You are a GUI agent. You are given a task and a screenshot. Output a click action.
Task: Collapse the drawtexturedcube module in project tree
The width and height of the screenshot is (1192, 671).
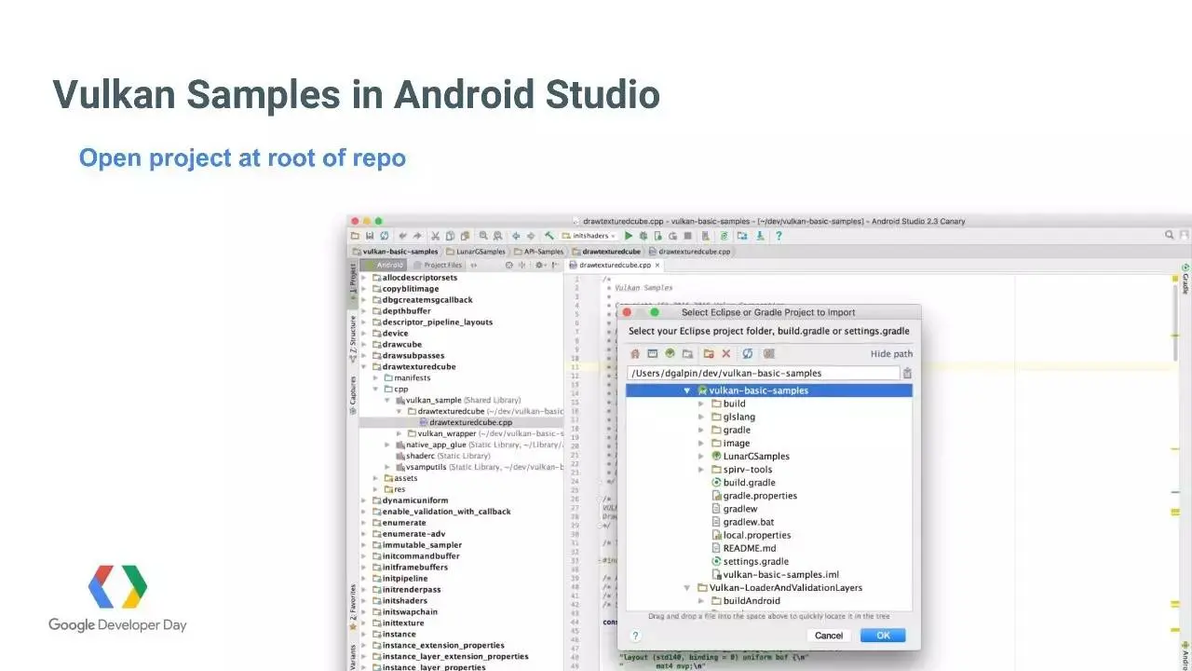[x=364, y=367]
